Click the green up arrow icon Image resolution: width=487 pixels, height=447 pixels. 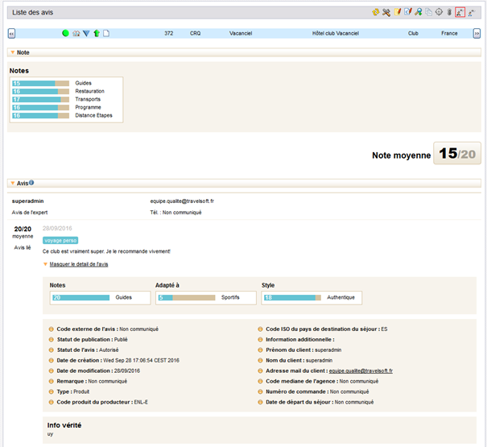point(97,33)
